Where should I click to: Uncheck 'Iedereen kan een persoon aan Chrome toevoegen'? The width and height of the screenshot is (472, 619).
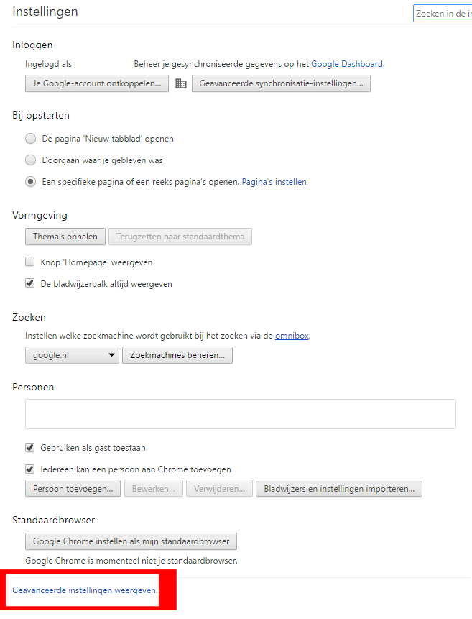click(29, 469)
